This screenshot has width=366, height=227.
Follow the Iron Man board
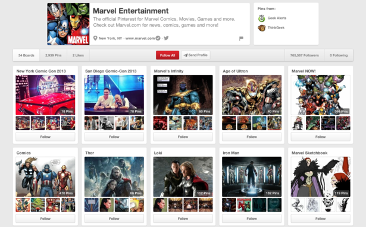pos(252,219)
